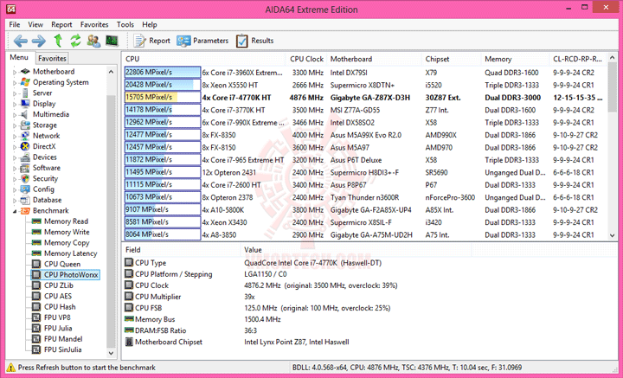Sort results by CPU Clock column header

coord(306,59)
